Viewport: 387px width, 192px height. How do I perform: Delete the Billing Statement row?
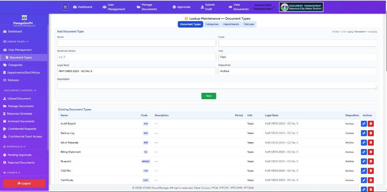pyautogui.click(x=370, y=152)
